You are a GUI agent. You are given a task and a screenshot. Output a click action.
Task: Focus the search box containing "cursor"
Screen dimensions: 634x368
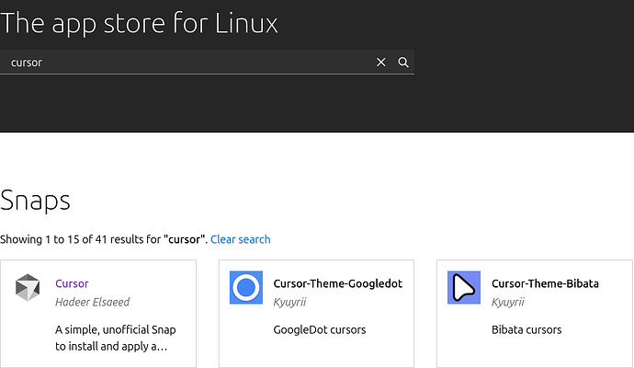[x=184, y=63]
